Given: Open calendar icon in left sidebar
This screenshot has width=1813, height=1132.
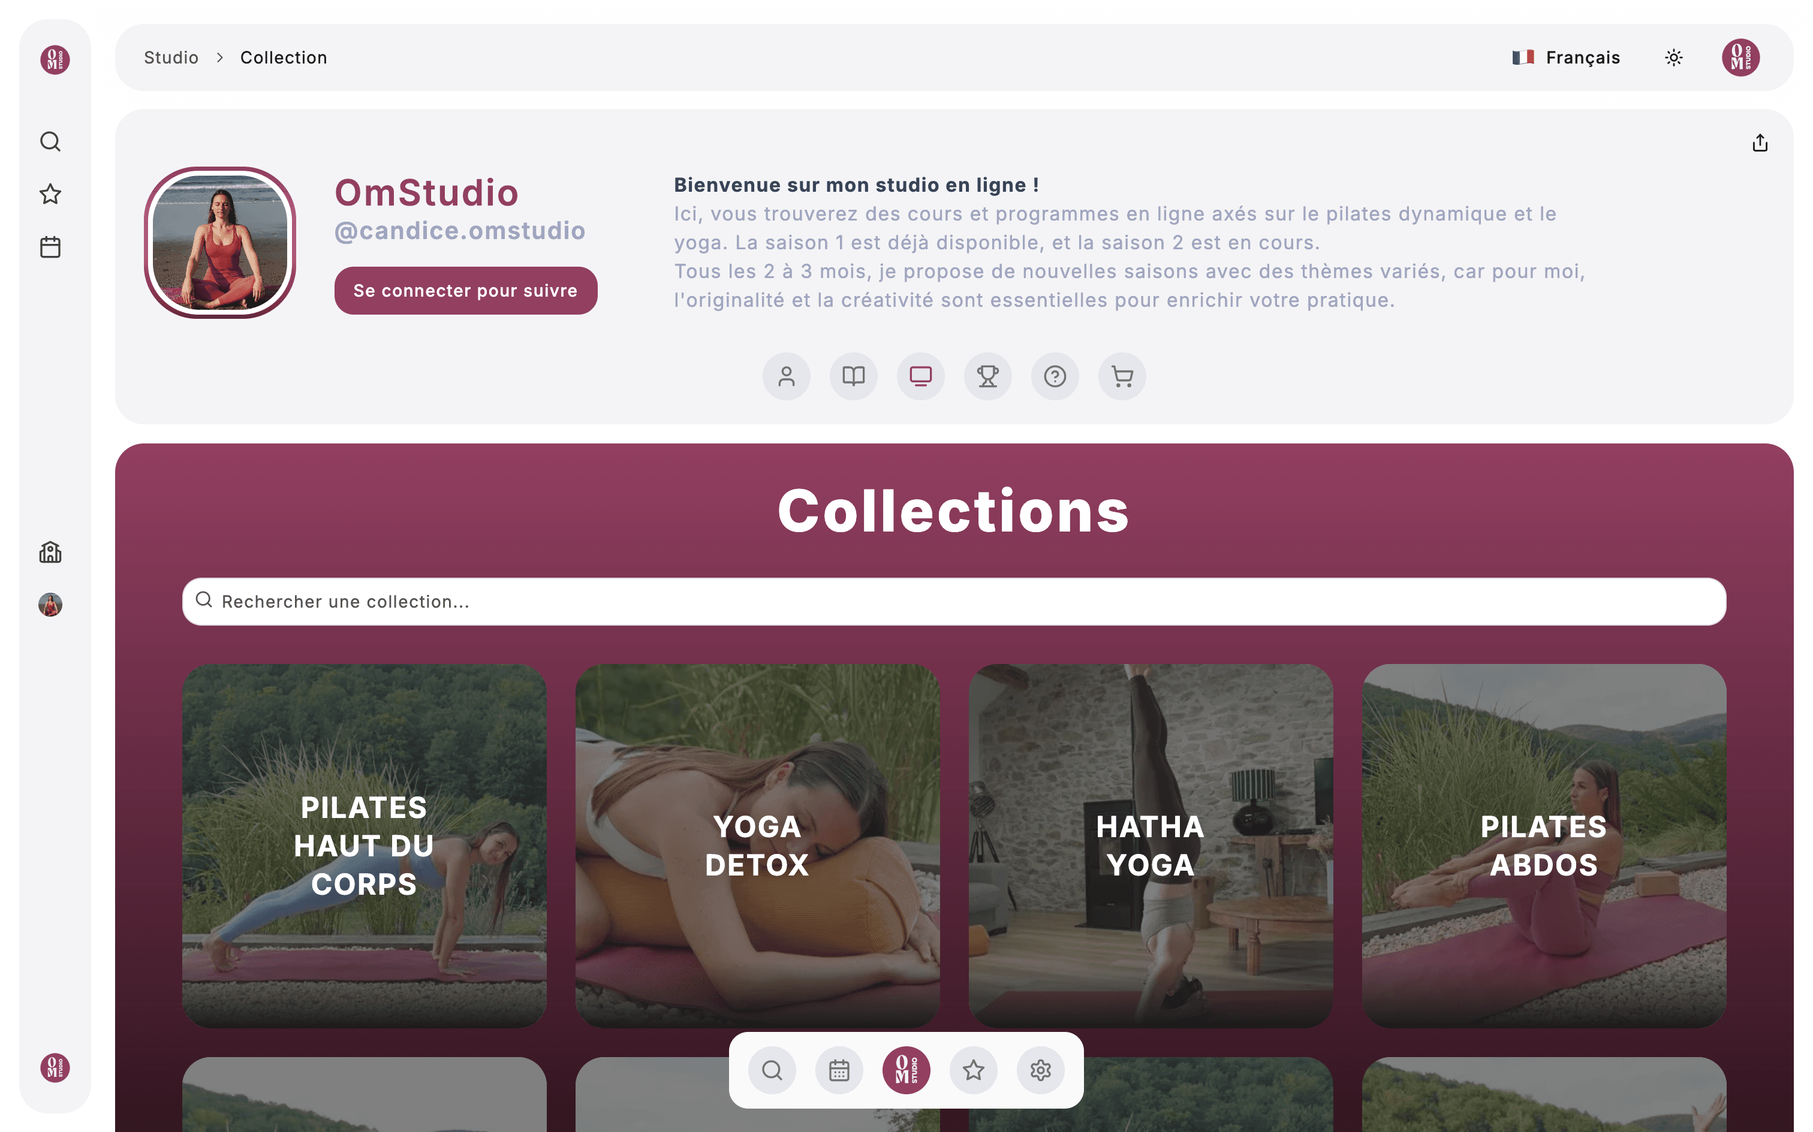Looking at the screenshot, I should [x=50, y=247].
